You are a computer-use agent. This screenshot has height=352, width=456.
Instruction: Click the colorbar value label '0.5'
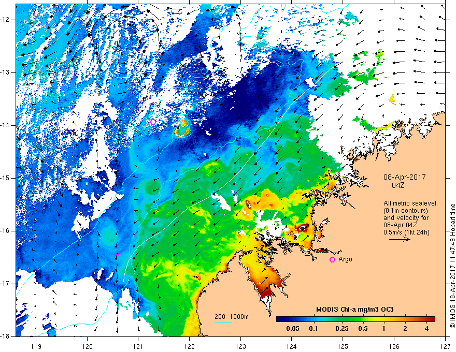[x=363, y=329]
